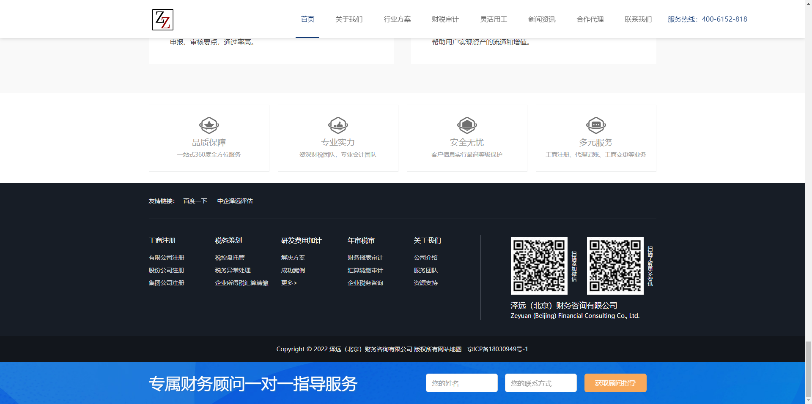
Task: Click the 客户信息实行最高等级保护 description
Action: (467, 155)
